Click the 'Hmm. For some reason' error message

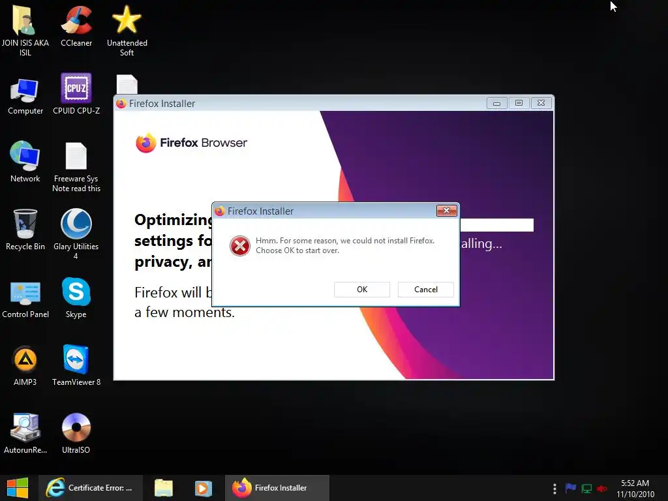(x=344, y=246)
